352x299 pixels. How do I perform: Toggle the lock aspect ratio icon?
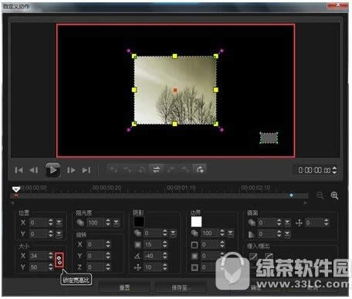click(59, 260)
